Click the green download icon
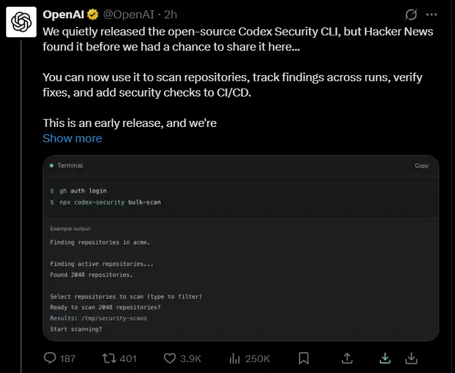 point(385,358)
